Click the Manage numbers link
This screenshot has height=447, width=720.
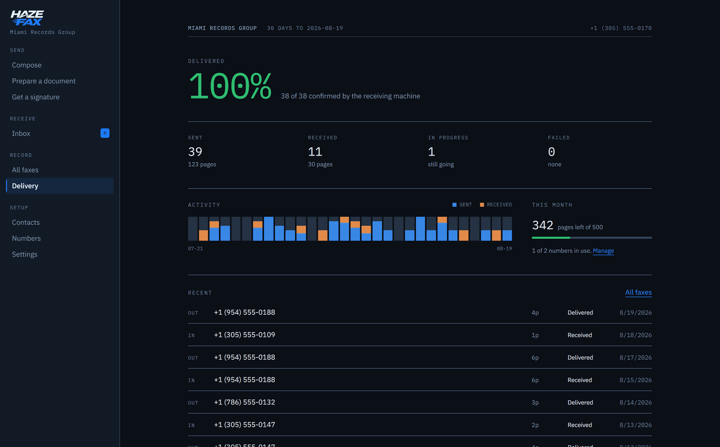coord(603,251)
